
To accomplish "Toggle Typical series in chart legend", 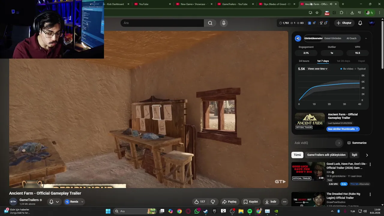I will 360,69.
